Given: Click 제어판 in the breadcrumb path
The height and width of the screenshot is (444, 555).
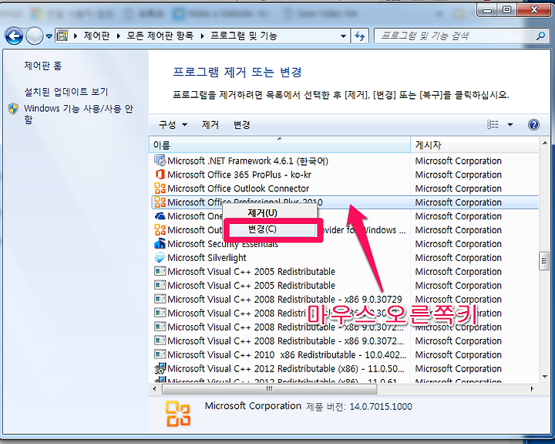Looking at the screenshot, I should (x=96, y=36).
